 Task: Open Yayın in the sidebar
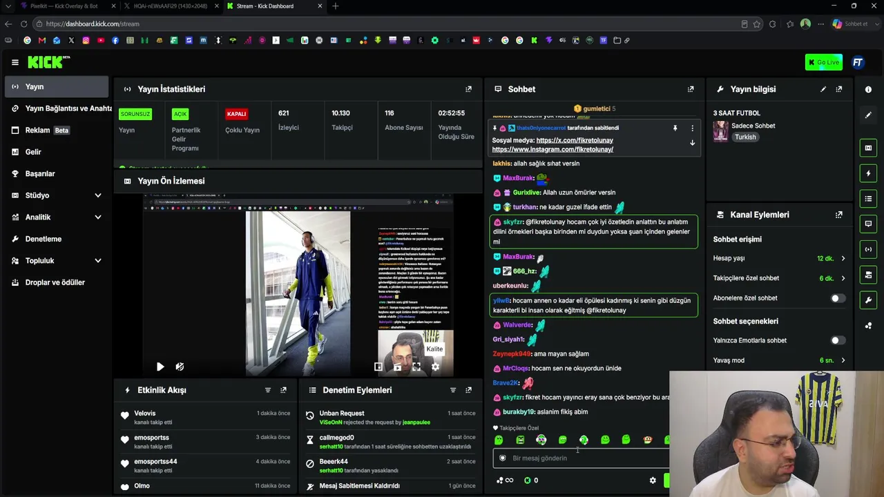(57, 86)
